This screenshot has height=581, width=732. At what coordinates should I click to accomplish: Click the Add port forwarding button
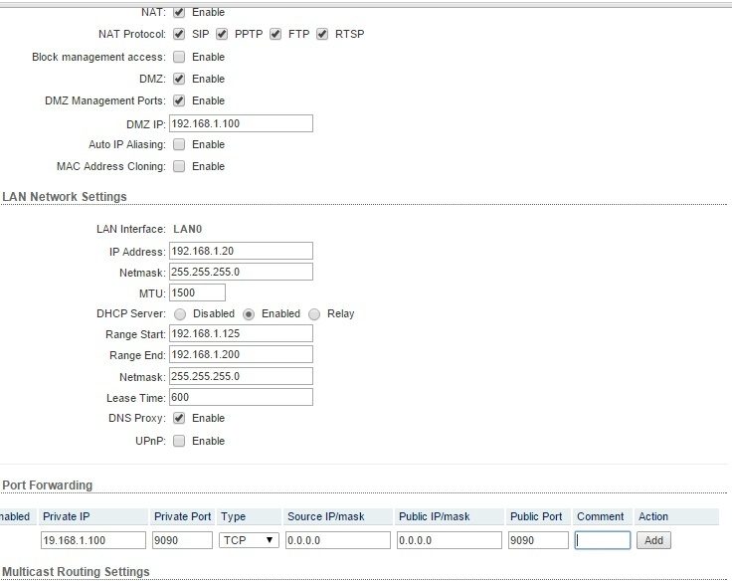pyautogui.click(x=653, y=540)
